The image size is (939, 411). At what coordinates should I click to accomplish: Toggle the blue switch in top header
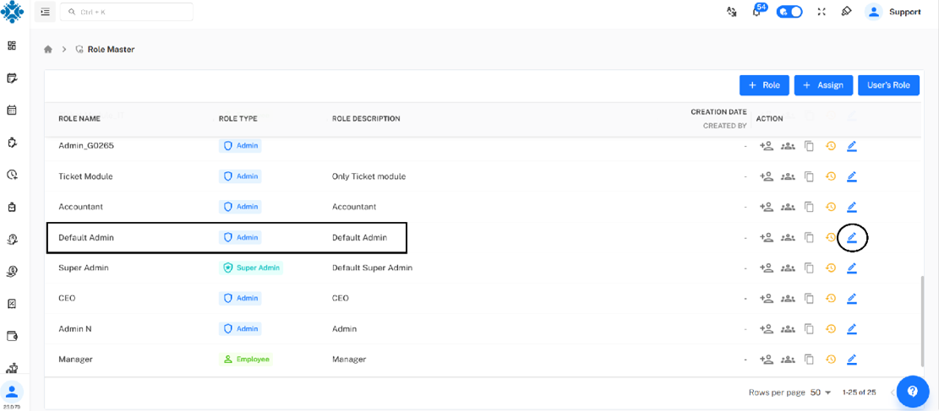[789, 12]
